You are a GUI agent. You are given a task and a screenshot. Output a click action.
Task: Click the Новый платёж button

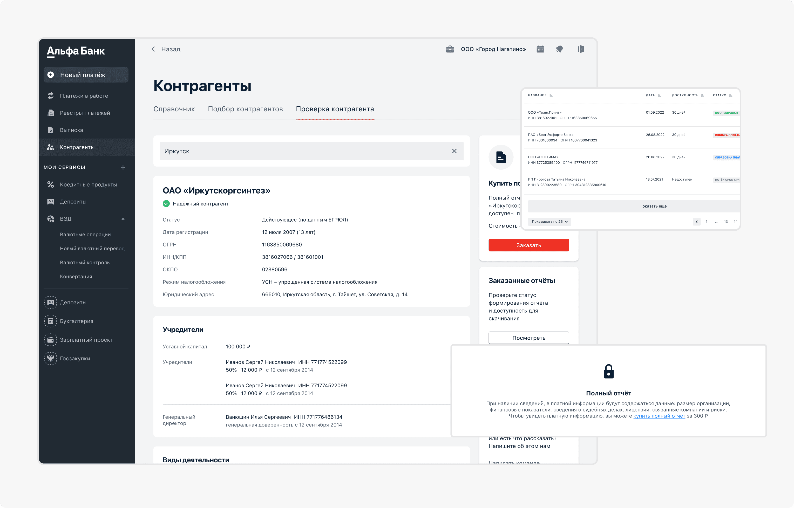click(86, 75)
